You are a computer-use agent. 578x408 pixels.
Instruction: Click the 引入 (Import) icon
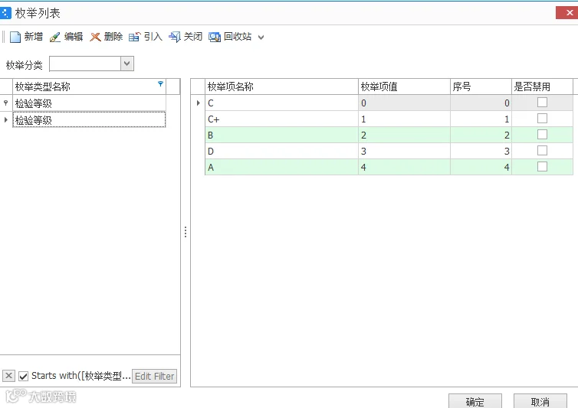coord(135,37)
